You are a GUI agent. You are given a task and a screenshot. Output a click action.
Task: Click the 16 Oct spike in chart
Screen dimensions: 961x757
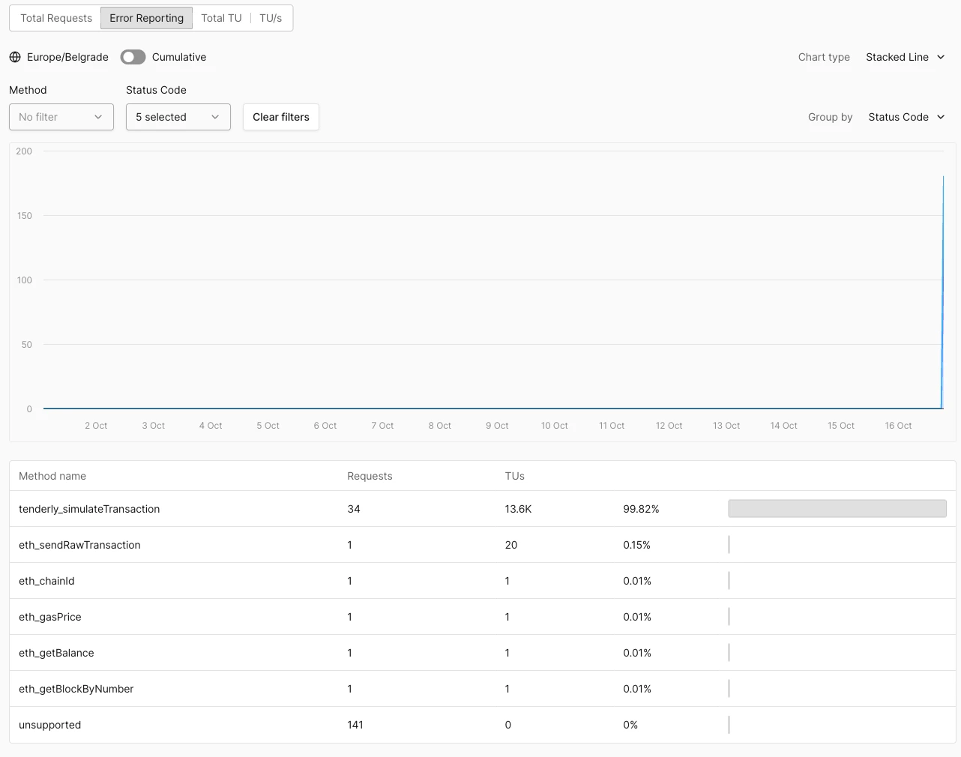(942, 292)
